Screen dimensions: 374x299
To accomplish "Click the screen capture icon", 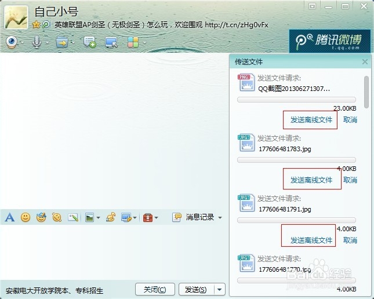I will [x=126, y=217].
